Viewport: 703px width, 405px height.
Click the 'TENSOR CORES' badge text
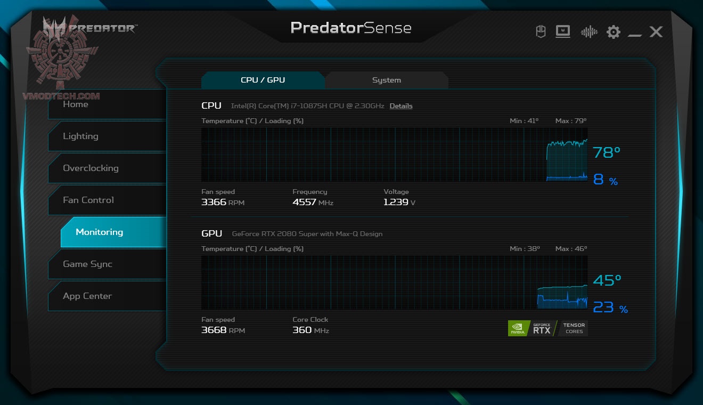coord(574,328)
